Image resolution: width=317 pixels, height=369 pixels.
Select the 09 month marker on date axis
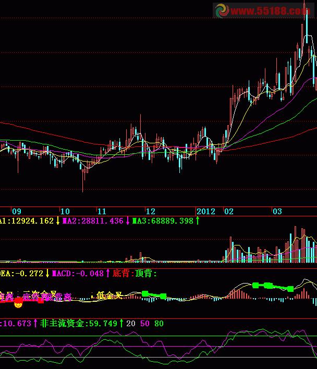tap(17, 211)
